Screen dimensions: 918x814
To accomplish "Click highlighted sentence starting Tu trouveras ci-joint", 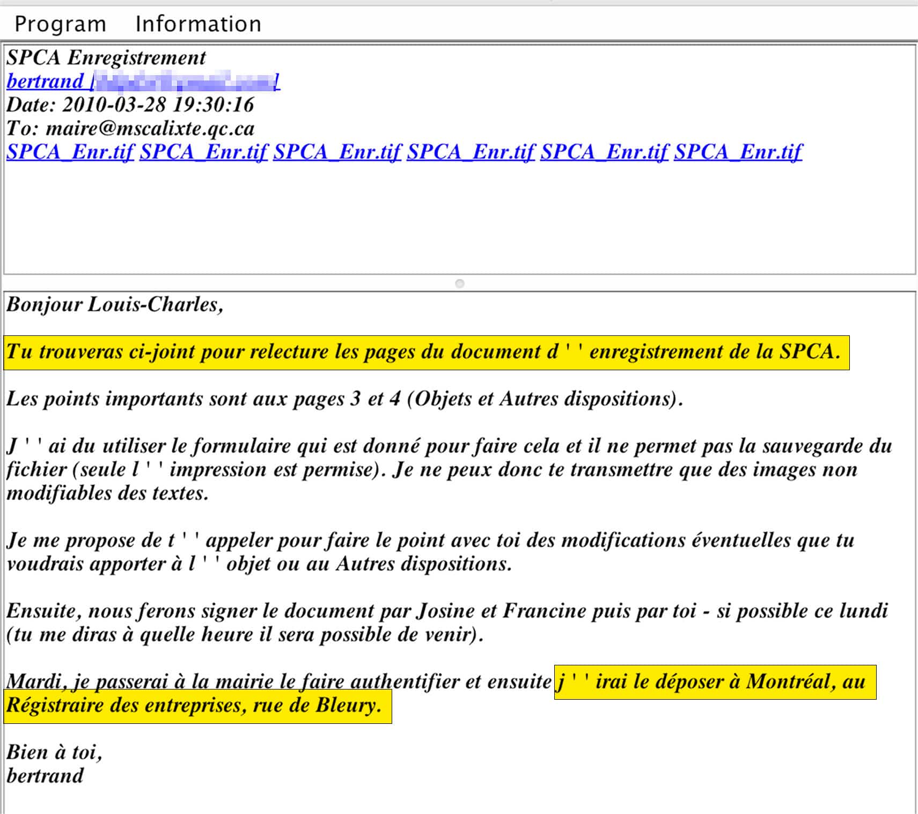I will 423,352.
